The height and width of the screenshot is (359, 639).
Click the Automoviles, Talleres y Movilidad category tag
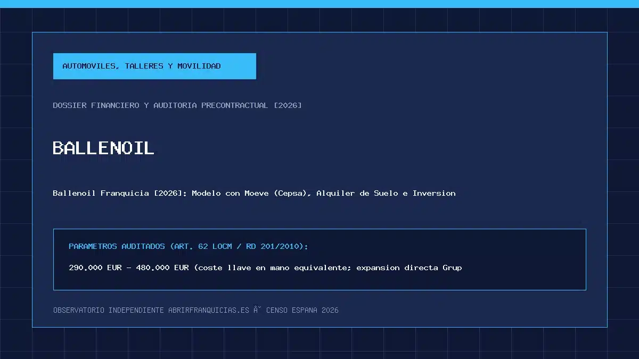(x=154, y=66)
